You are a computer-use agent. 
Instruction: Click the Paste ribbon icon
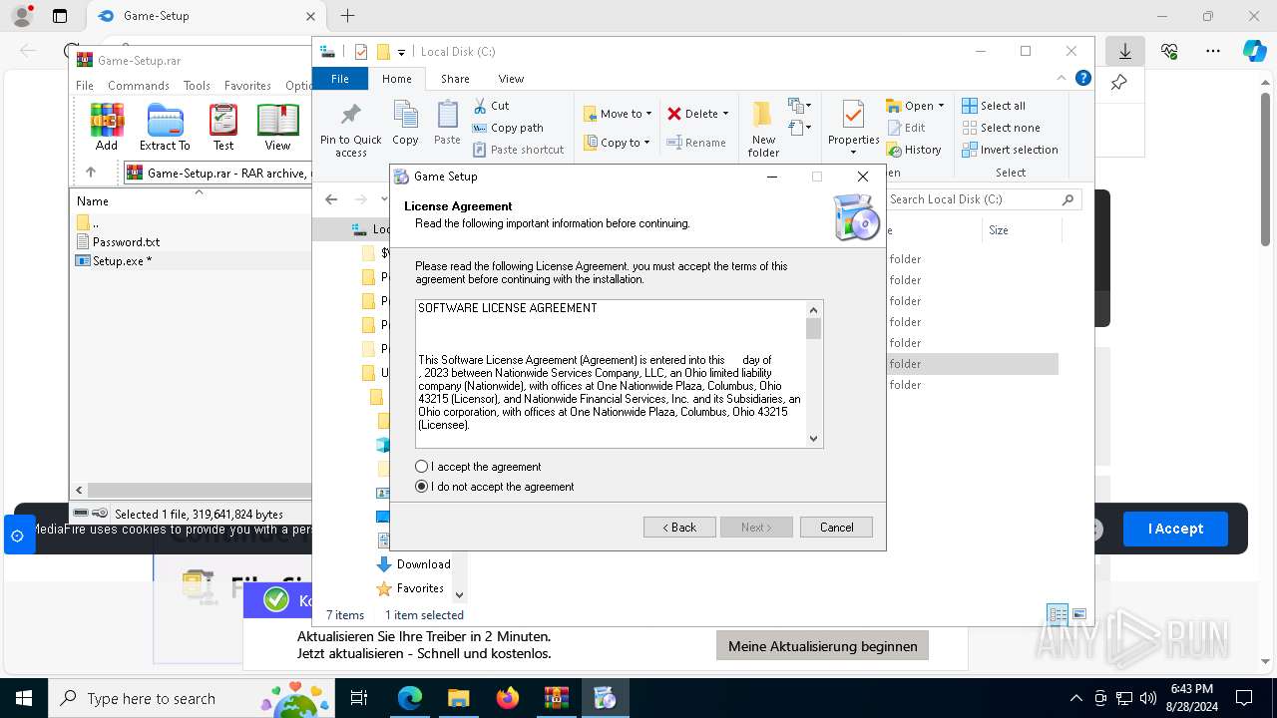point(447,124)
